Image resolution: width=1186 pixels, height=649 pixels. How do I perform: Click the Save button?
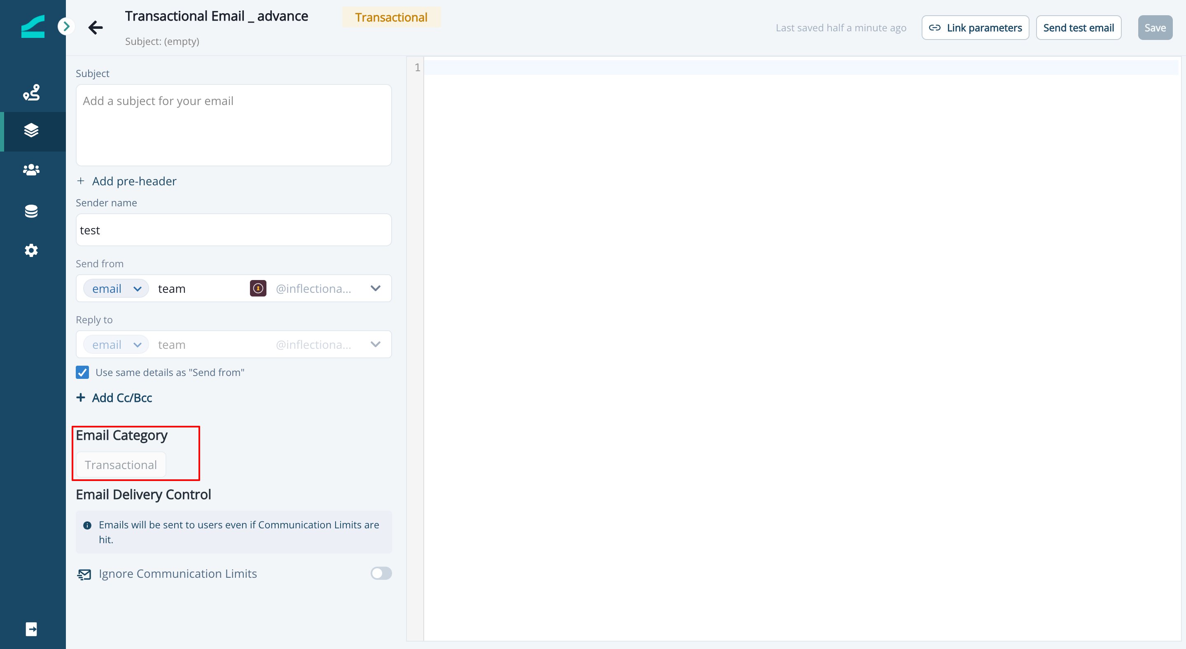coord(1155,28)
